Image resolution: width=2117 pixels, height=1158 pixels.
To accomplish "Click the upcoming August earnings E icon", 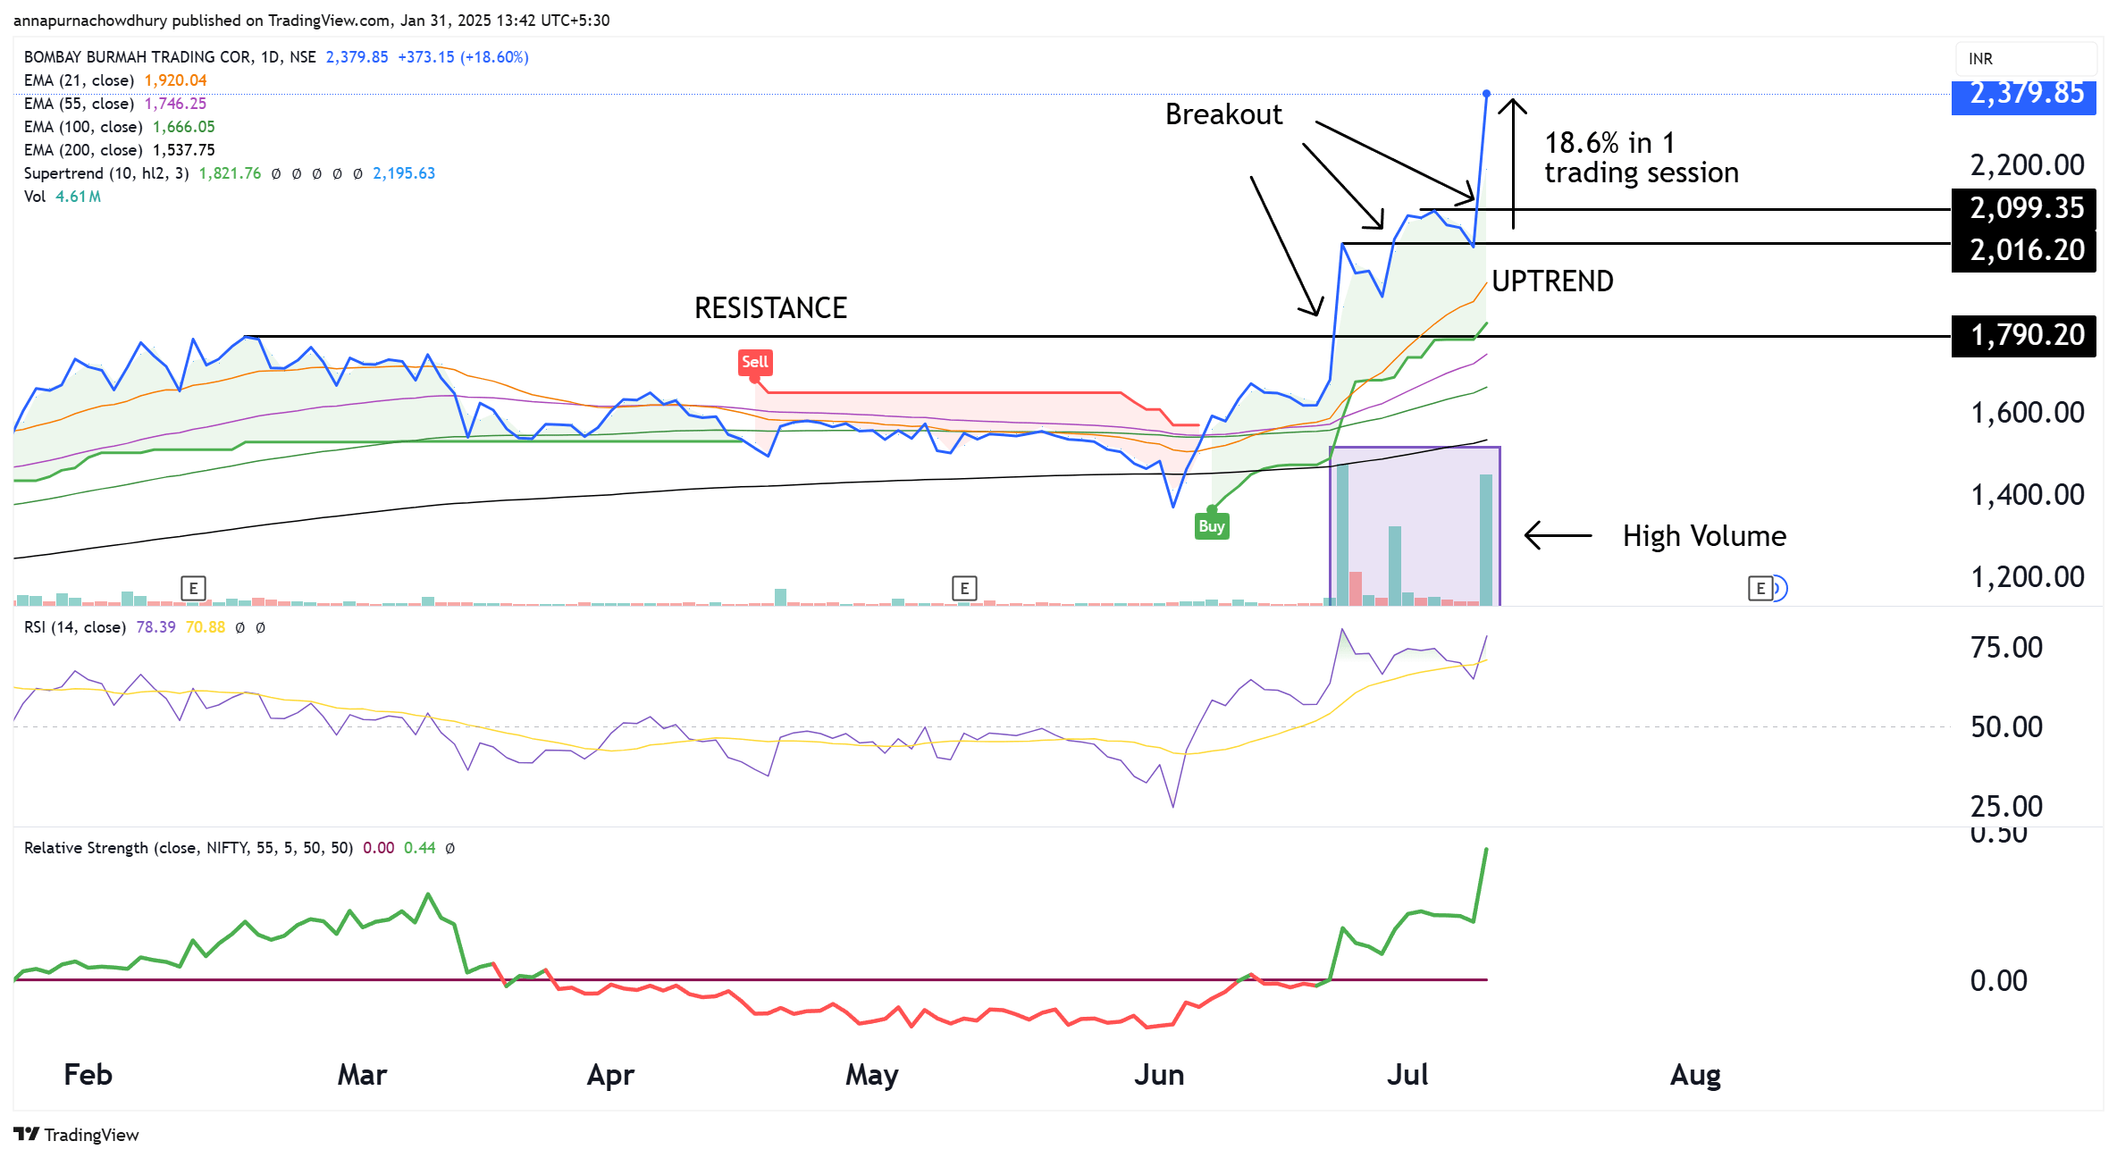I will click(x=1760, y=588).
